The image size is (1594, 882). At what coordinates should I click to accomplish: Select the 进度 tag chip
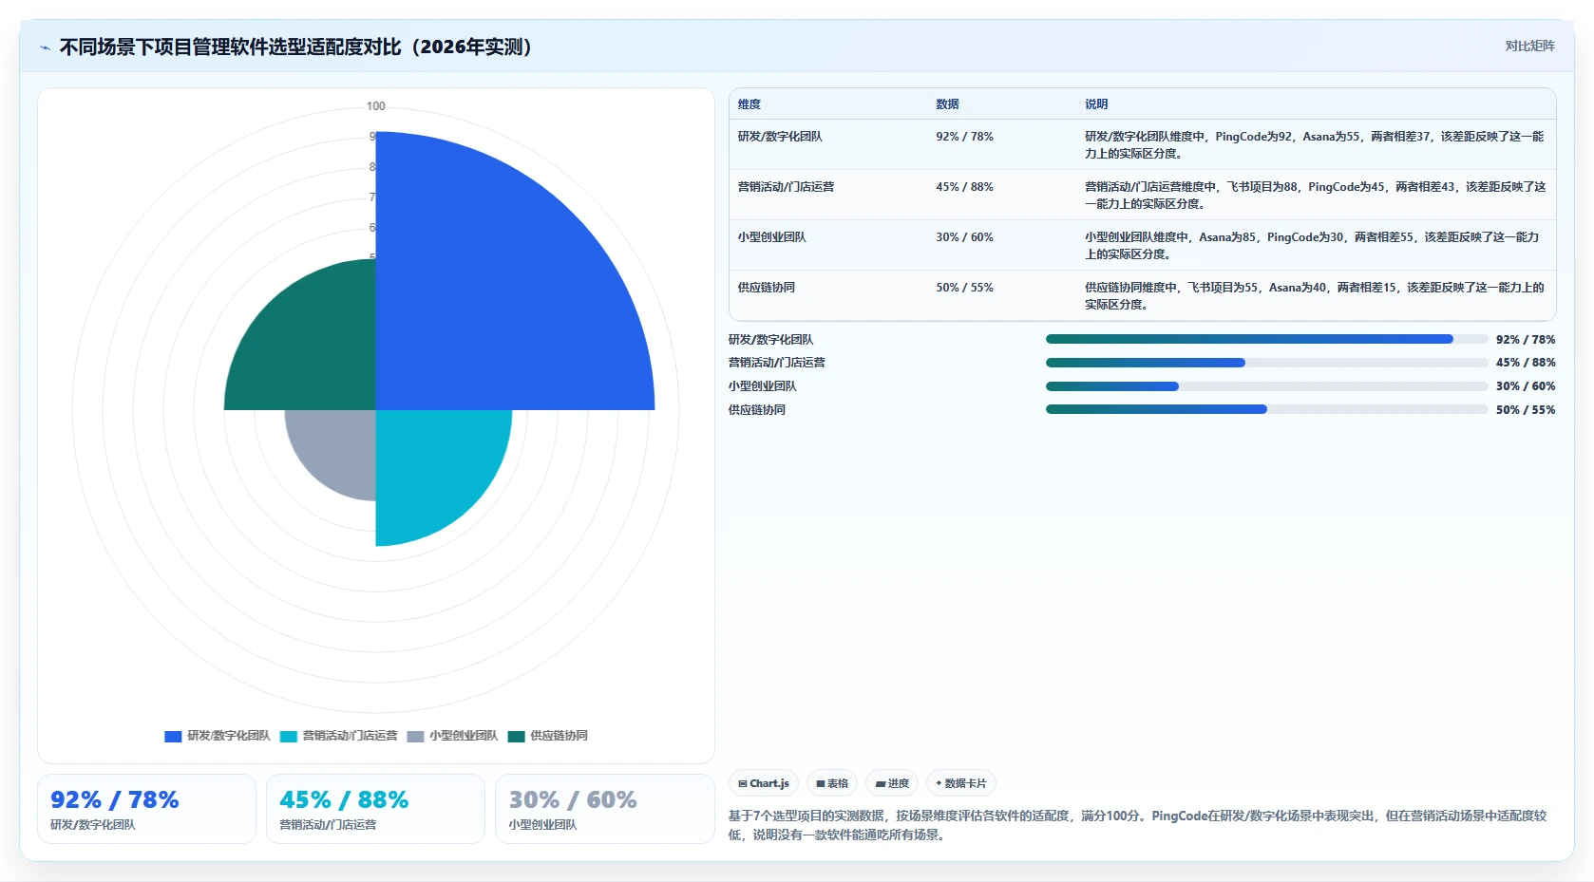tap(892, 783)
